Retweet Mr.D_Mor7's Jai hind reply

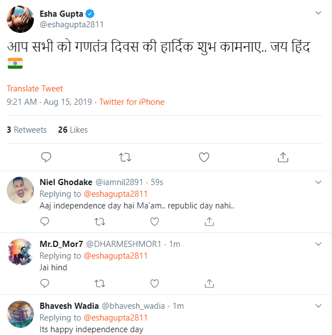100,284
